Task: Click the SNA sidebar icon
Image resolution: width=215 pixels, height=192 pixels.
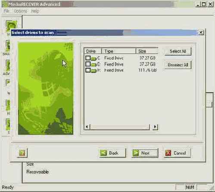Action: [8, 46]
